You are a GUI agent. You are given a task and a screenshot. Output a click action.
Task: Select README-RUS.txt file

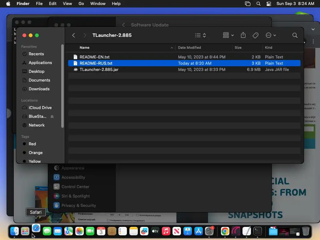(x=184, y=63)
